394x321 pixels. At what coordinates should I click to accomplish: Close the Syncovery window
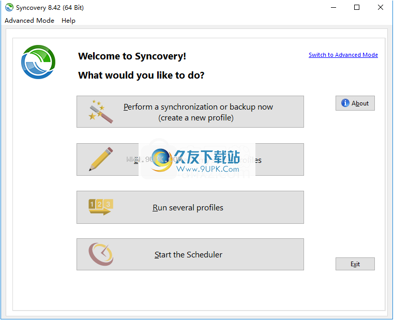(x=381, y=7)
